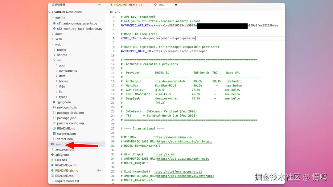Click the 'Anthropic-compatible providers' heading comment
This screenshot has height=187, width=333.
pyautogui.click(x=152, y=64)
